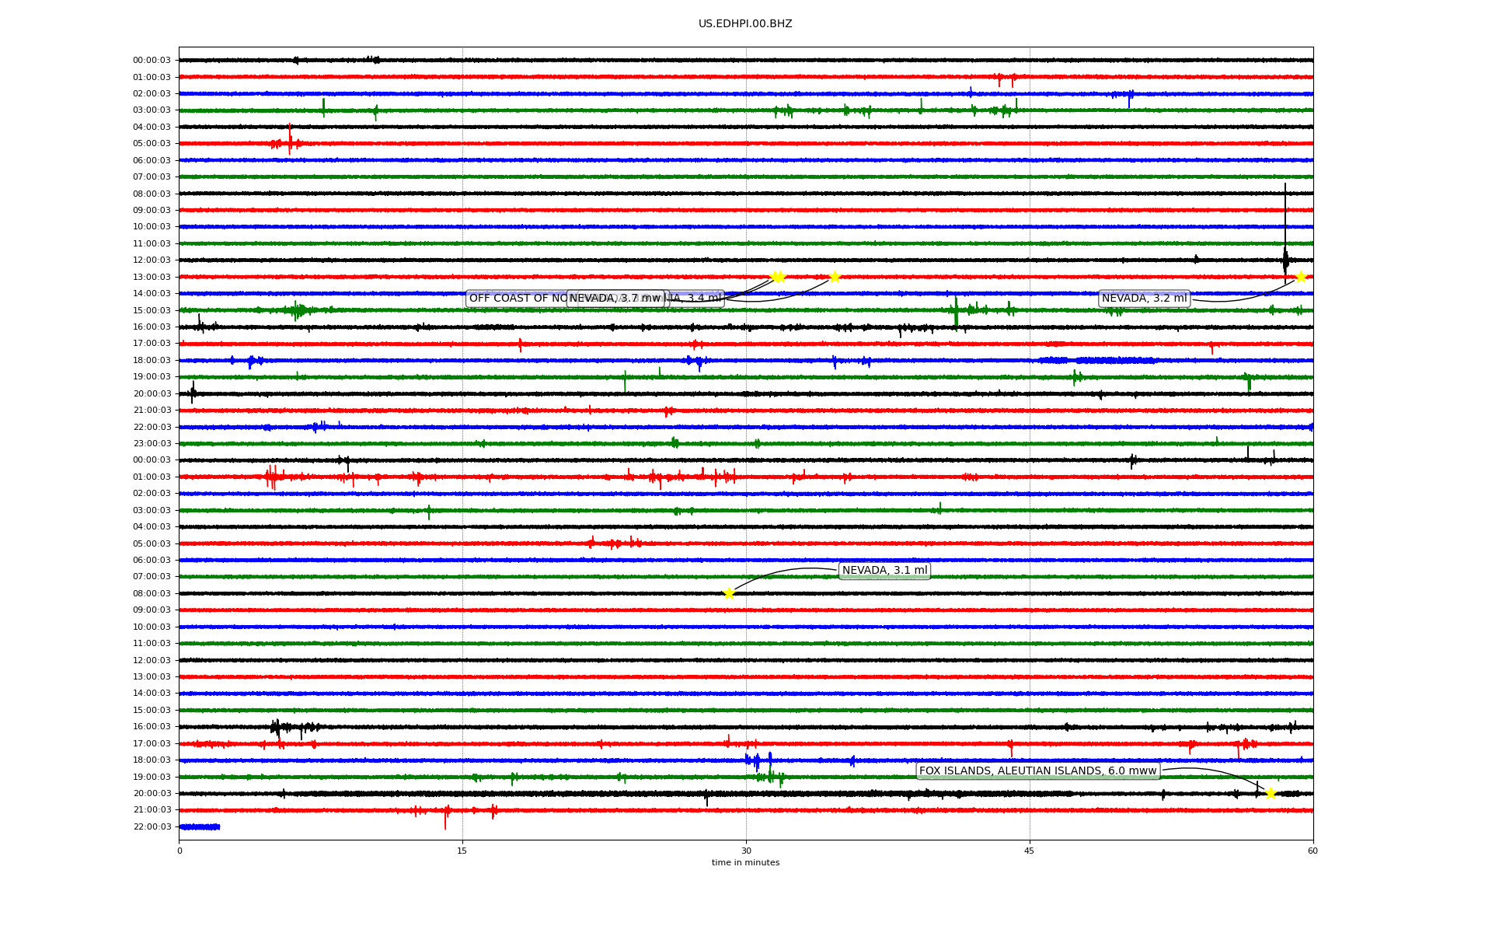The image size is (1492, 933).
Task: Click the bottommost 22:00:03 row label
Action: coord(152,826)
